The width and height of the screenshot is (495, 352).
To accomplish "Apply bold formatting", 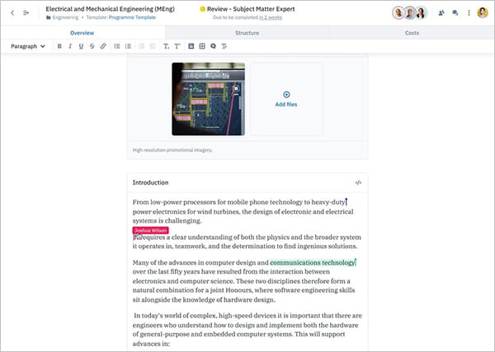I will 59,46.
